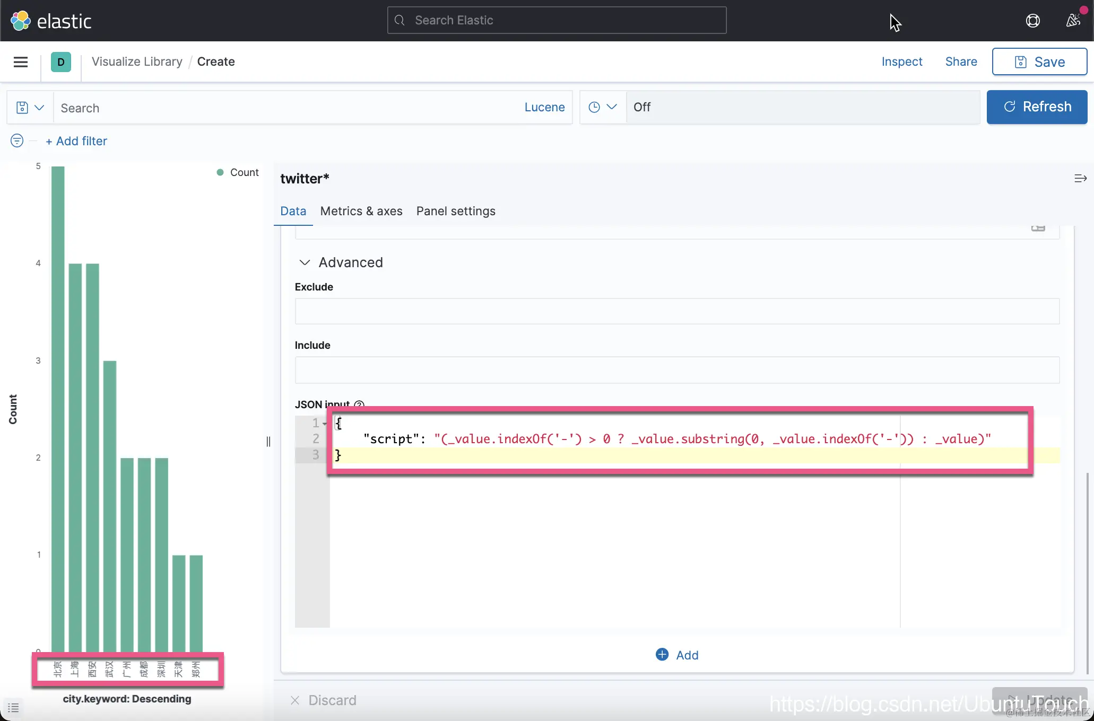Open the time picker quick menu

click(603, 107)
